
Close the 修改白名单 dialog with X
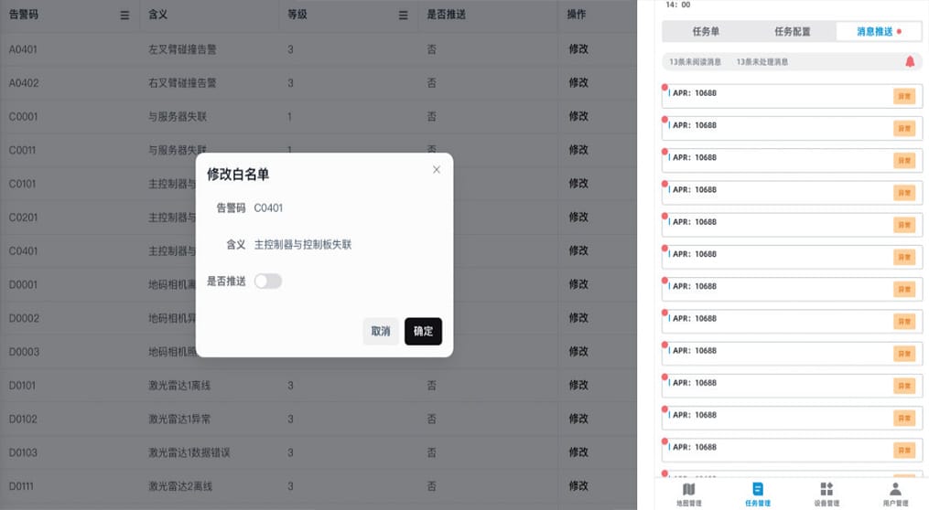point(437,170)
